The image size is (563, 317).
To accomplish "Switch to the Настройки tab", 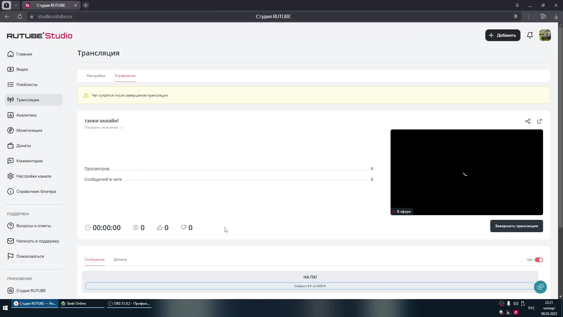I will click(x=96, y=76).
